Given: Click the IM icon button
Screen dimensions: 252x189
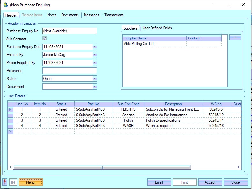Looking at the screenshot, I should 13,182.
